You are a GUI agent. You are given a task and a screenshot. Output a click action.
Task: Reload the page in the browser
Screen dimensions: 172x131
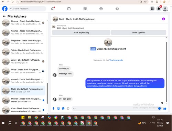[x=13, y=2]
